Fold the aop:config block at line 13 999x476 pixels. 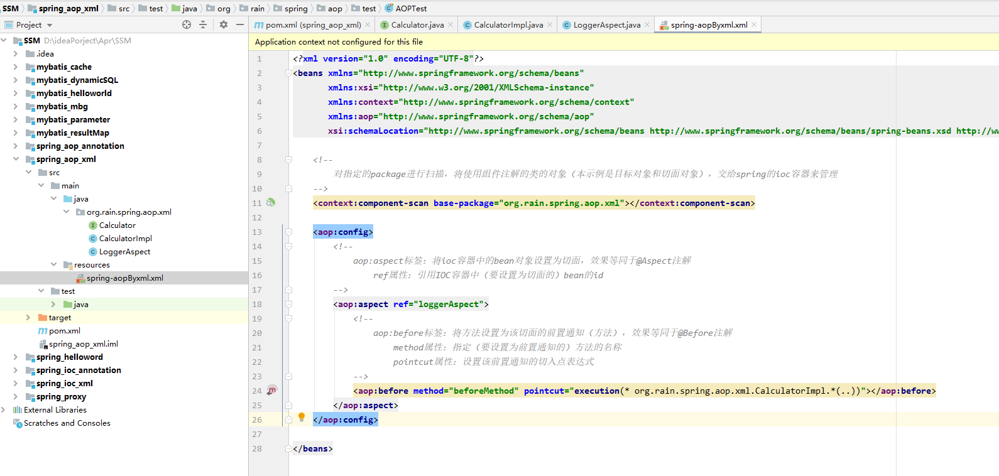[x=289, y=232]
